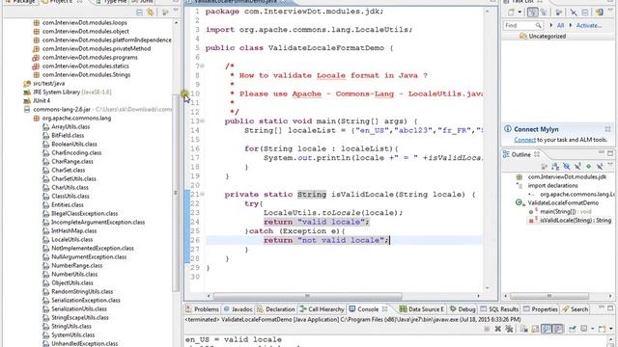Click New Task icon in Task List

click(511, 13)
